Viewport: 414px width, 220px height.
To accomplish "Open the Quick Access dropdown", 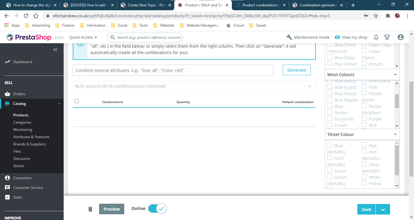I will [x=83, y=37].
